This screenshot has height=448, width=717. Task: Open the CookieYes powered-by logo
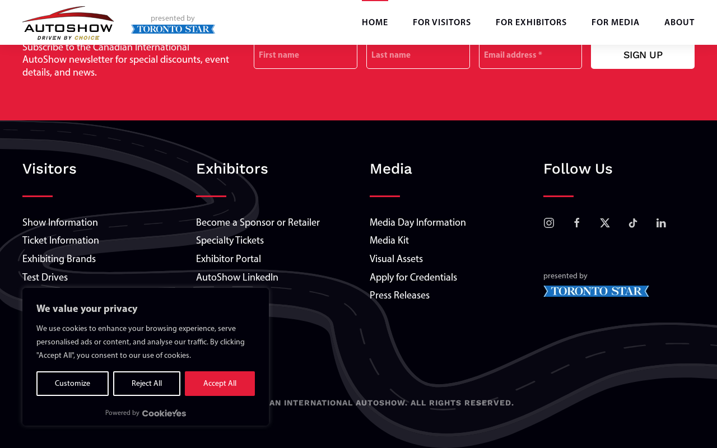(x=164, y=413)
